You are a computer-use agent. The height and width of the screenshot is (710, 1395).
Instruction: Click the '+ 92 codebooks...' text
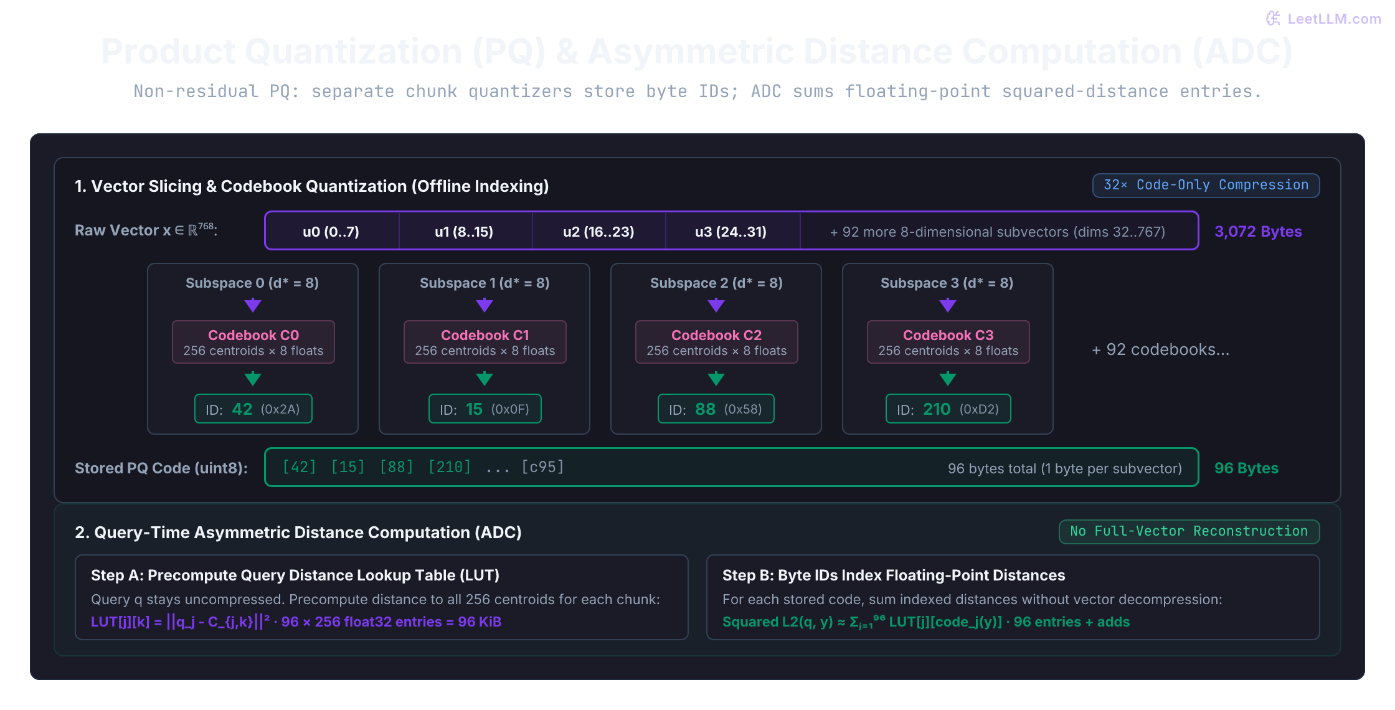tap(1161, 349)
